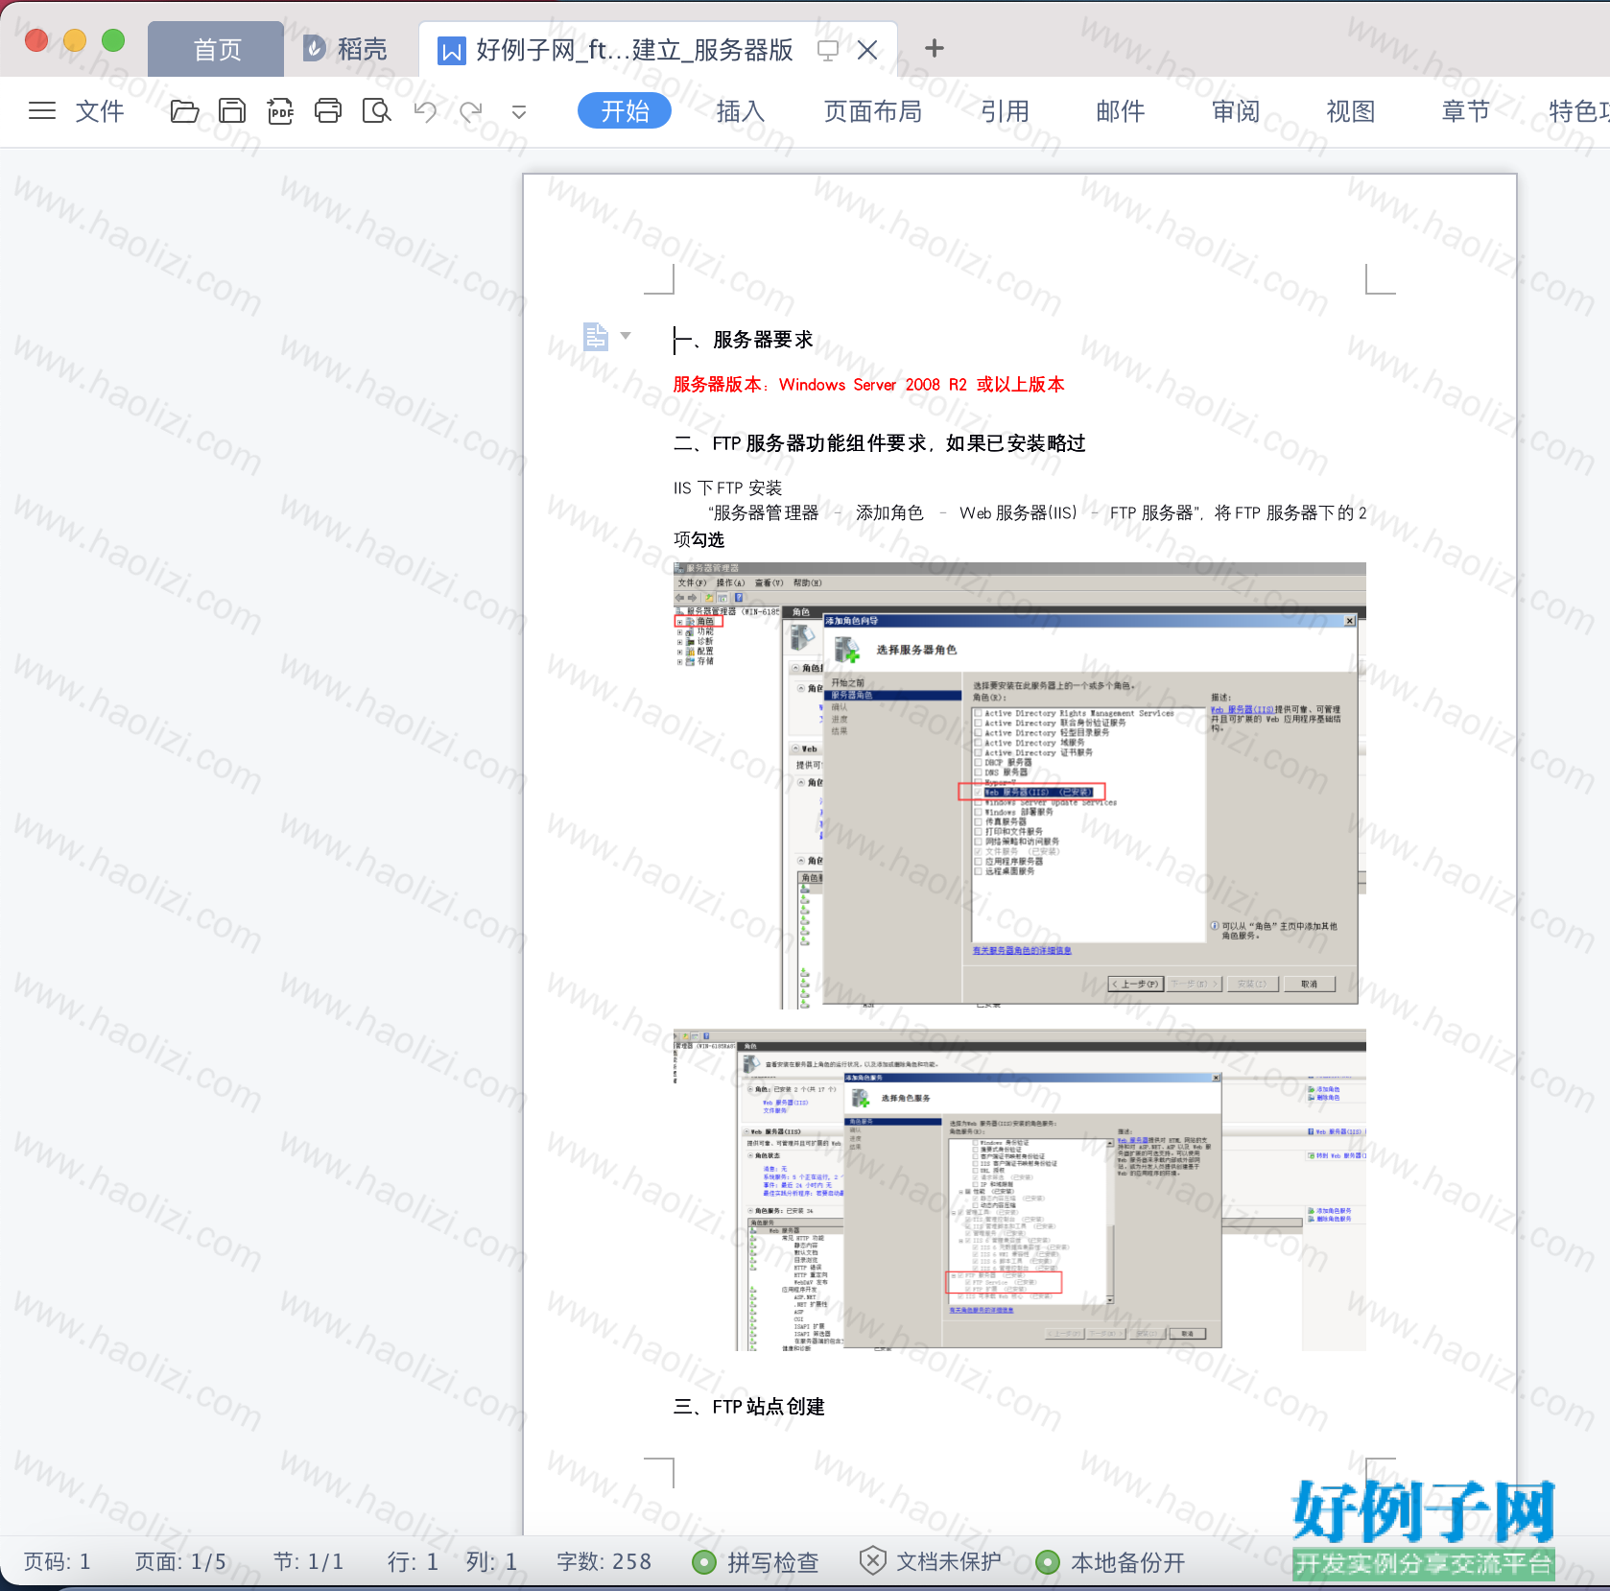Select the 插入 ribbon tab
Image resolution: width=1610 pixels, height=1591 pixels.
[741, 111]
